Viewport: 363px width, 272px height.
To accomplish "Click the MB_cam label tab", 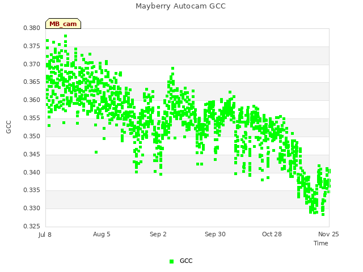I will click(63, 24).
